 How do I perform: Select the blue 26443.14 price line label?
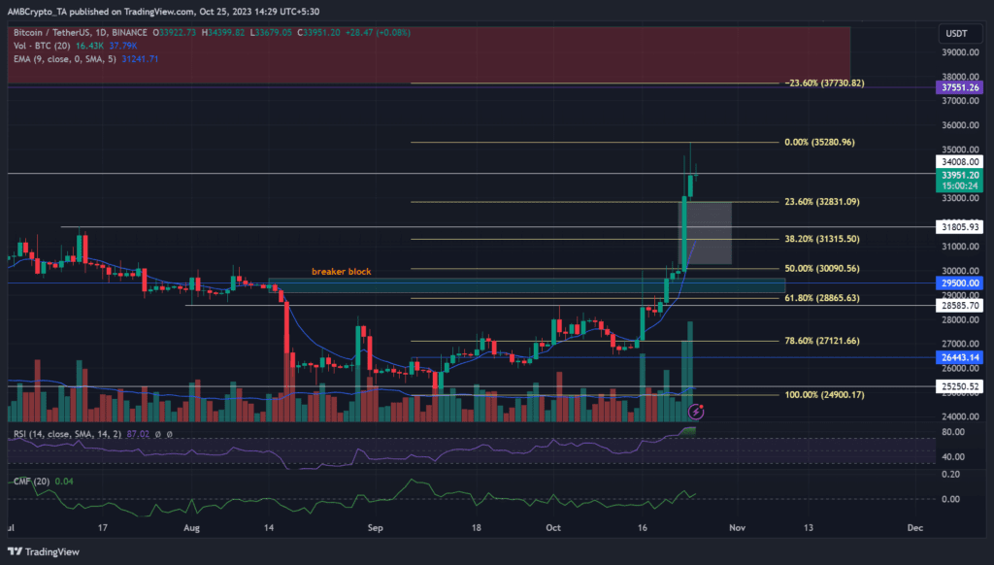[958, 357]
